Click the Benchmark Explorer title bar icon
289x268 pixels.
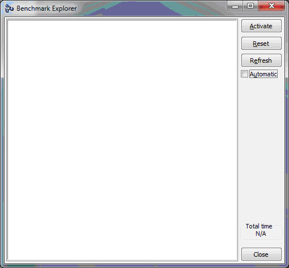[x=9, y=8]
